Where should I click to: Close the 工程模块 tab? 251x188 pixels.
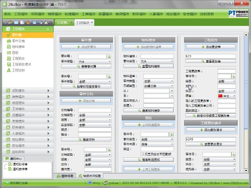[x=92, y=23]
